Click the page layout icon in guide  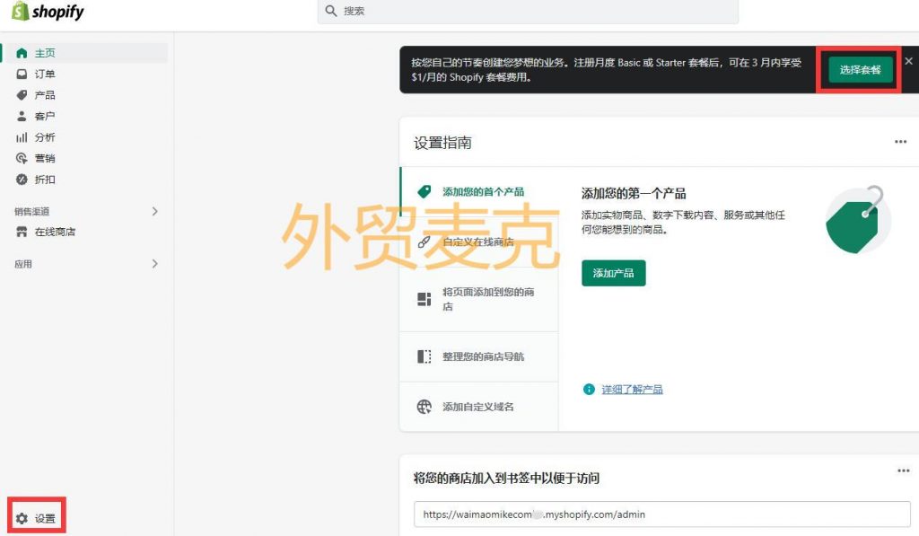click(x=424, y=299)
